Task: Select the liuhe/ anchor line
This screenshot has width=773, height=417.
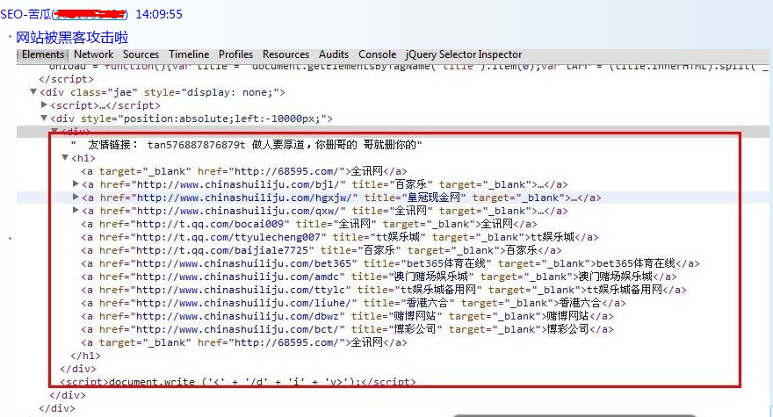Action: [353, 303]
